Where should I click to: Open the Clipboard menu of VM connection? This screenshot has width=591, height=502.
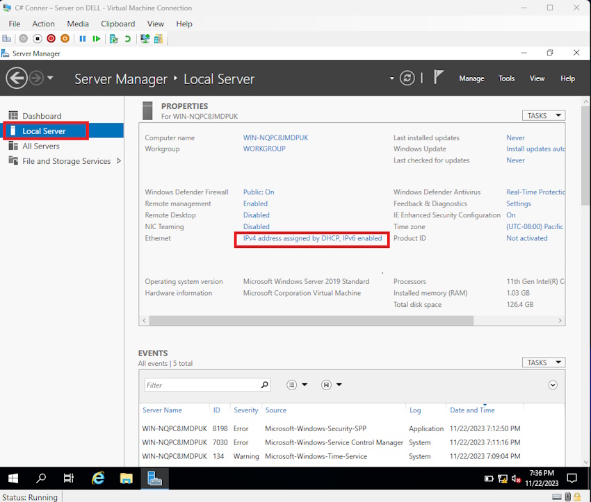(x=118, y=24)
